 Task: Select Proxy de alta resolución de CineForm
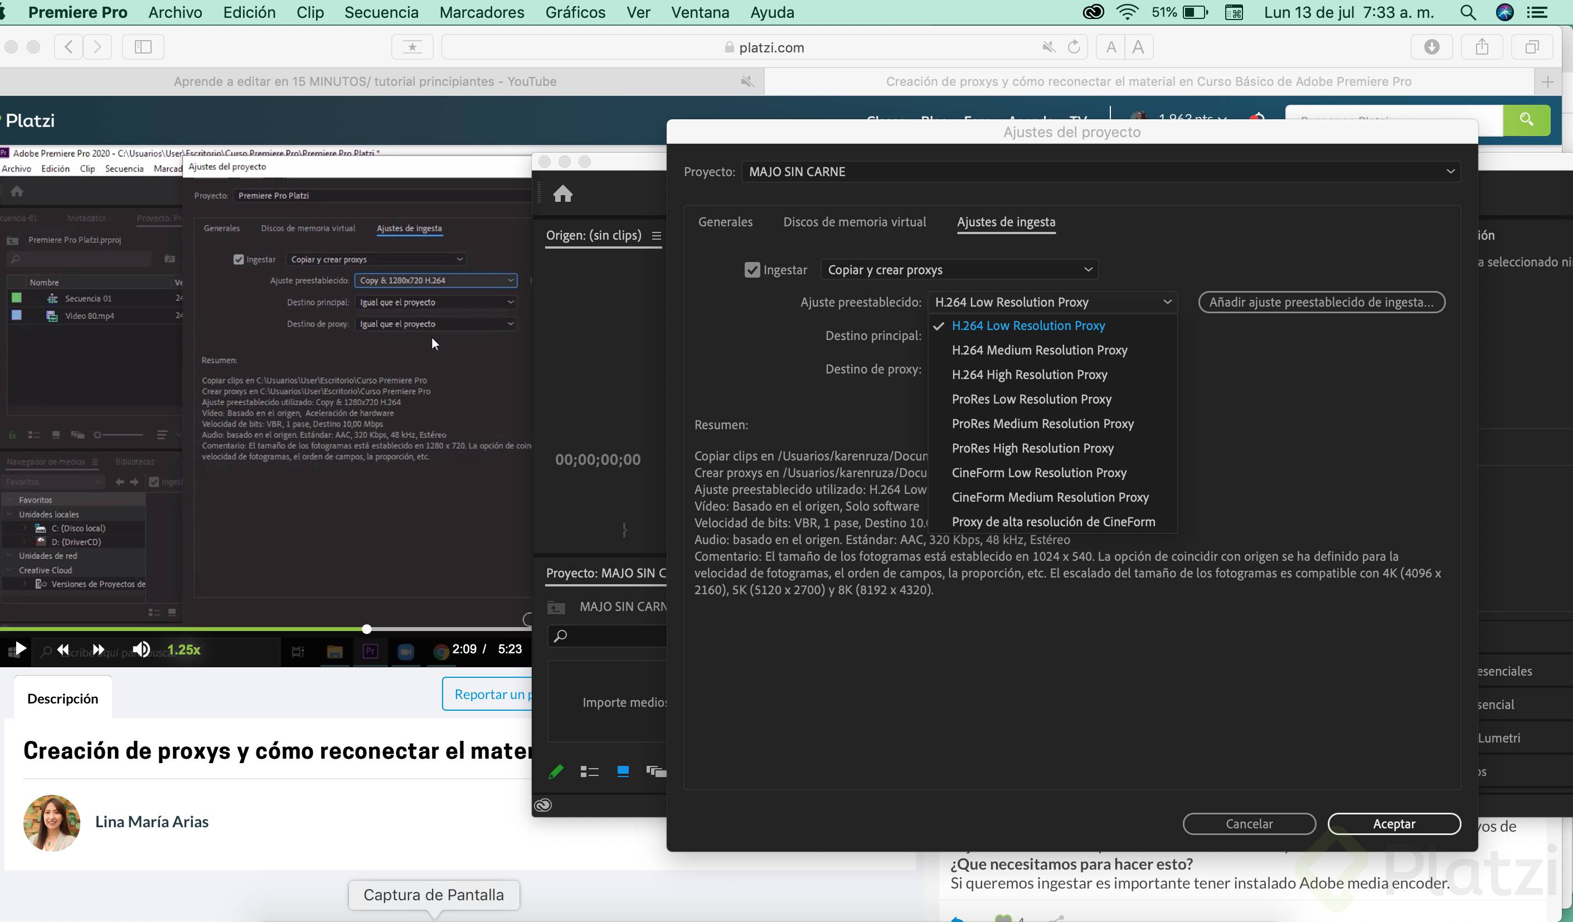click(x=1053, y=522)
